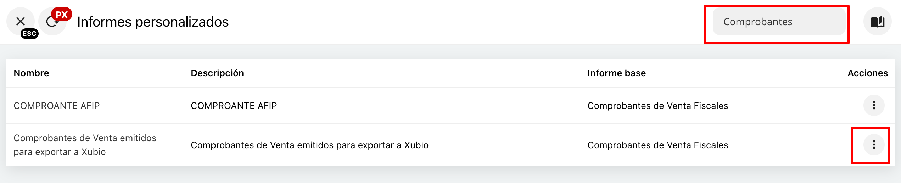Open the COMPROANTE AFIP report name
The width and height of the screenshot is (901, 183).
tap(57, 106)
